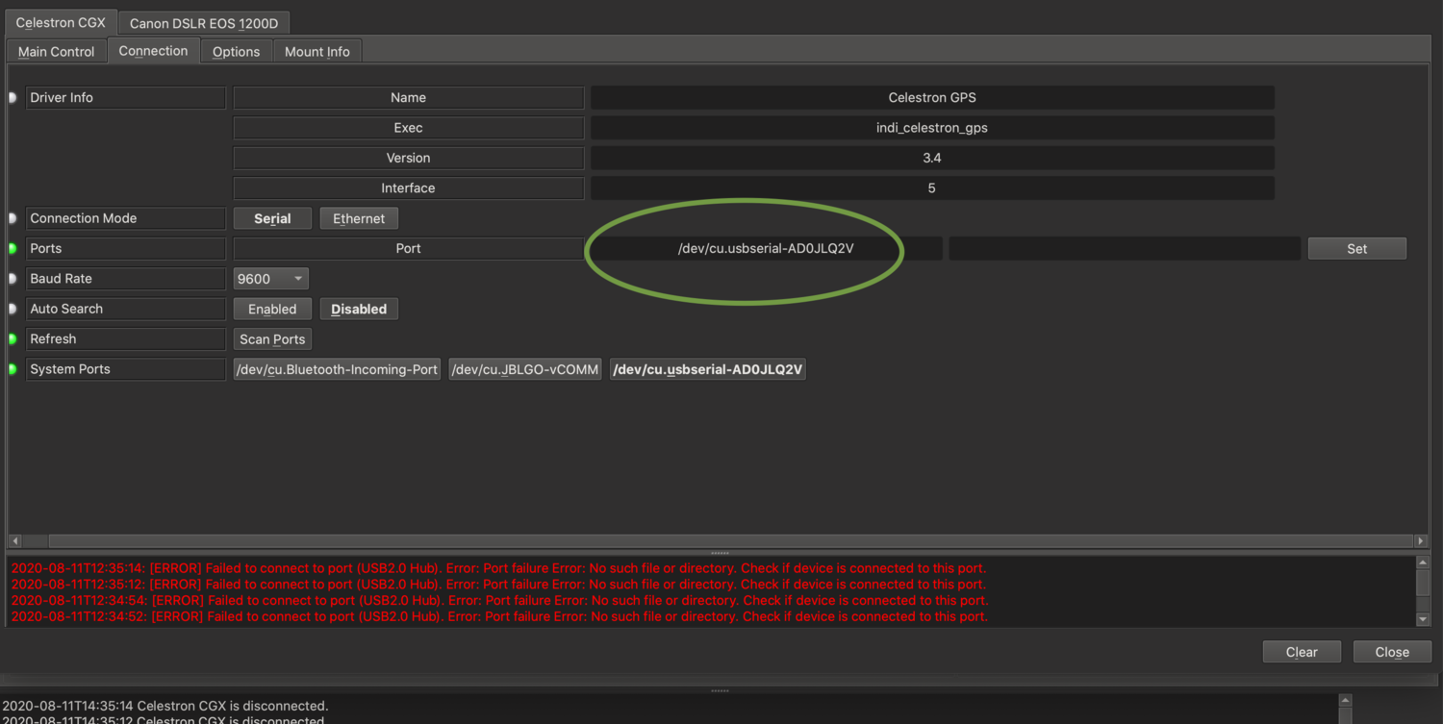
Task: Select the Connection tab
Action: click(x=154, y=51)
